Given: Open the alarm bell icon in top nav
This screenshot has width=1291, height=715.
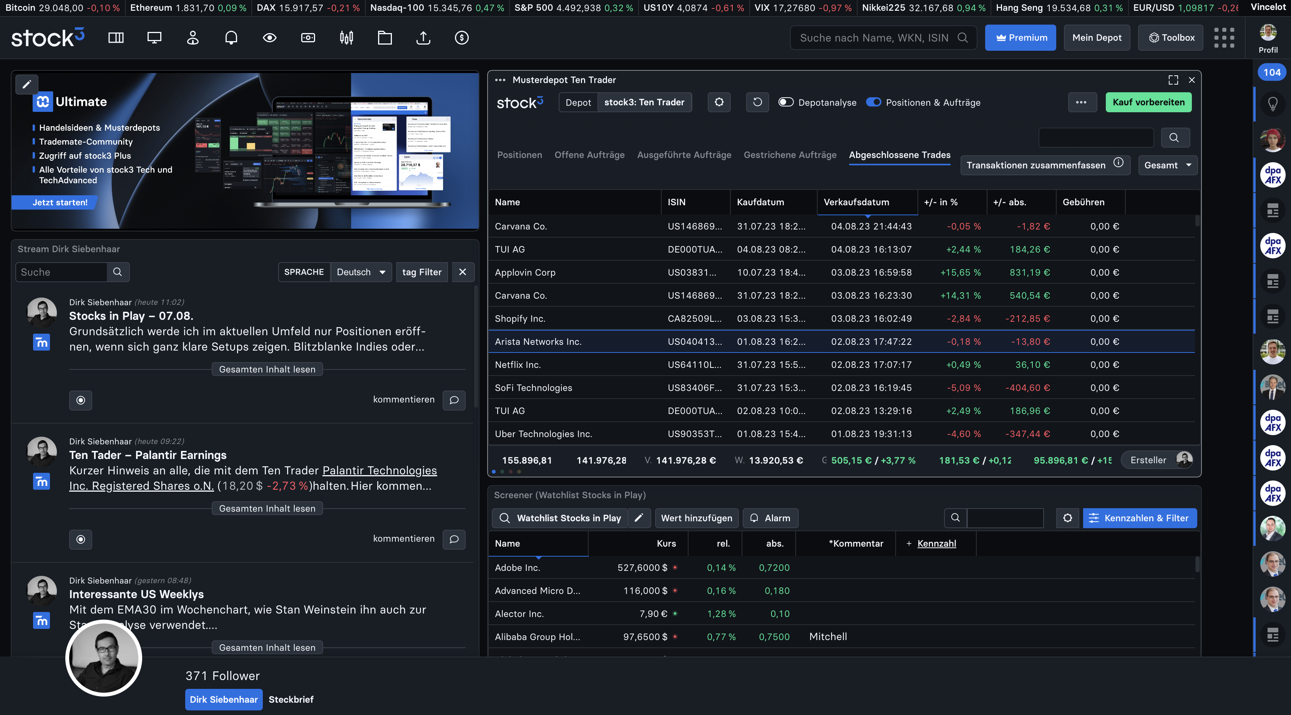Looking at the screenshot, I should click(x=231, y=38).
